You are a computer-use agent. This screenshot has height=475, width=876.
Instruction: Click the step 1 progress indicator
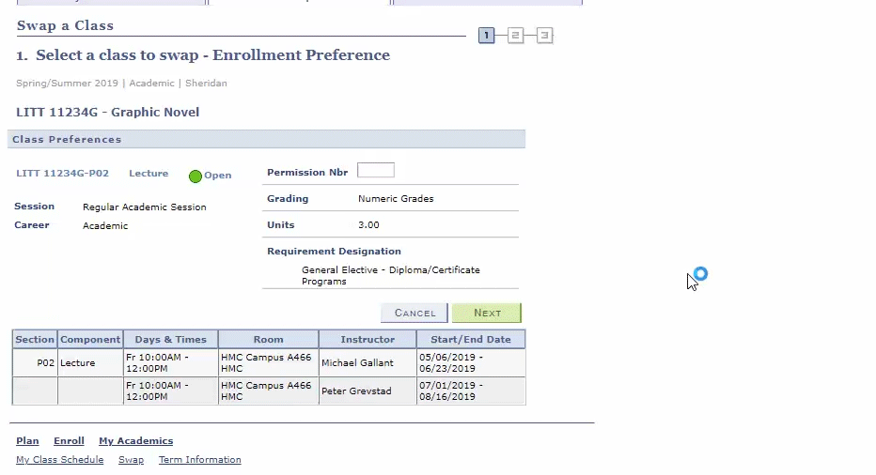click(x=486, y=36)
